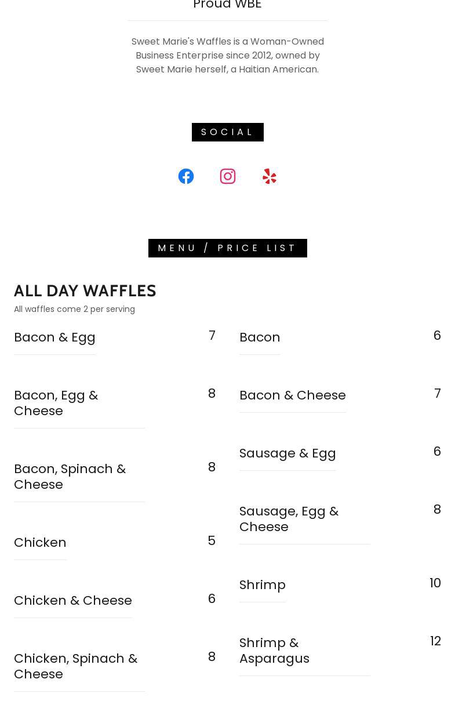455x701 pixels.
Task: Click the Woman-Owned Business description text
Action: 228,55
